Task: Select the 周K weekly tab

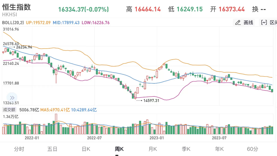Action: [119, 149]
